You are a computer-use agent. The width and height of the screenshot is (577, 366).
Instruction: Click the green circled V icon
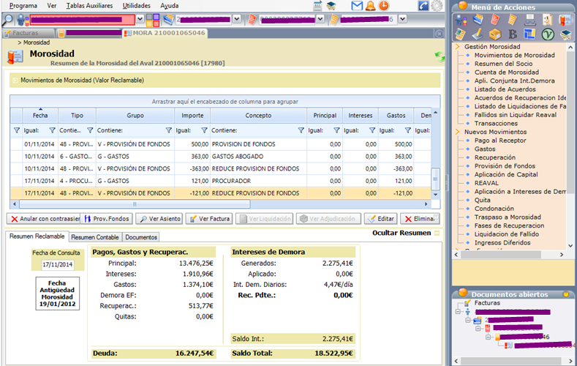coord(548,34)
